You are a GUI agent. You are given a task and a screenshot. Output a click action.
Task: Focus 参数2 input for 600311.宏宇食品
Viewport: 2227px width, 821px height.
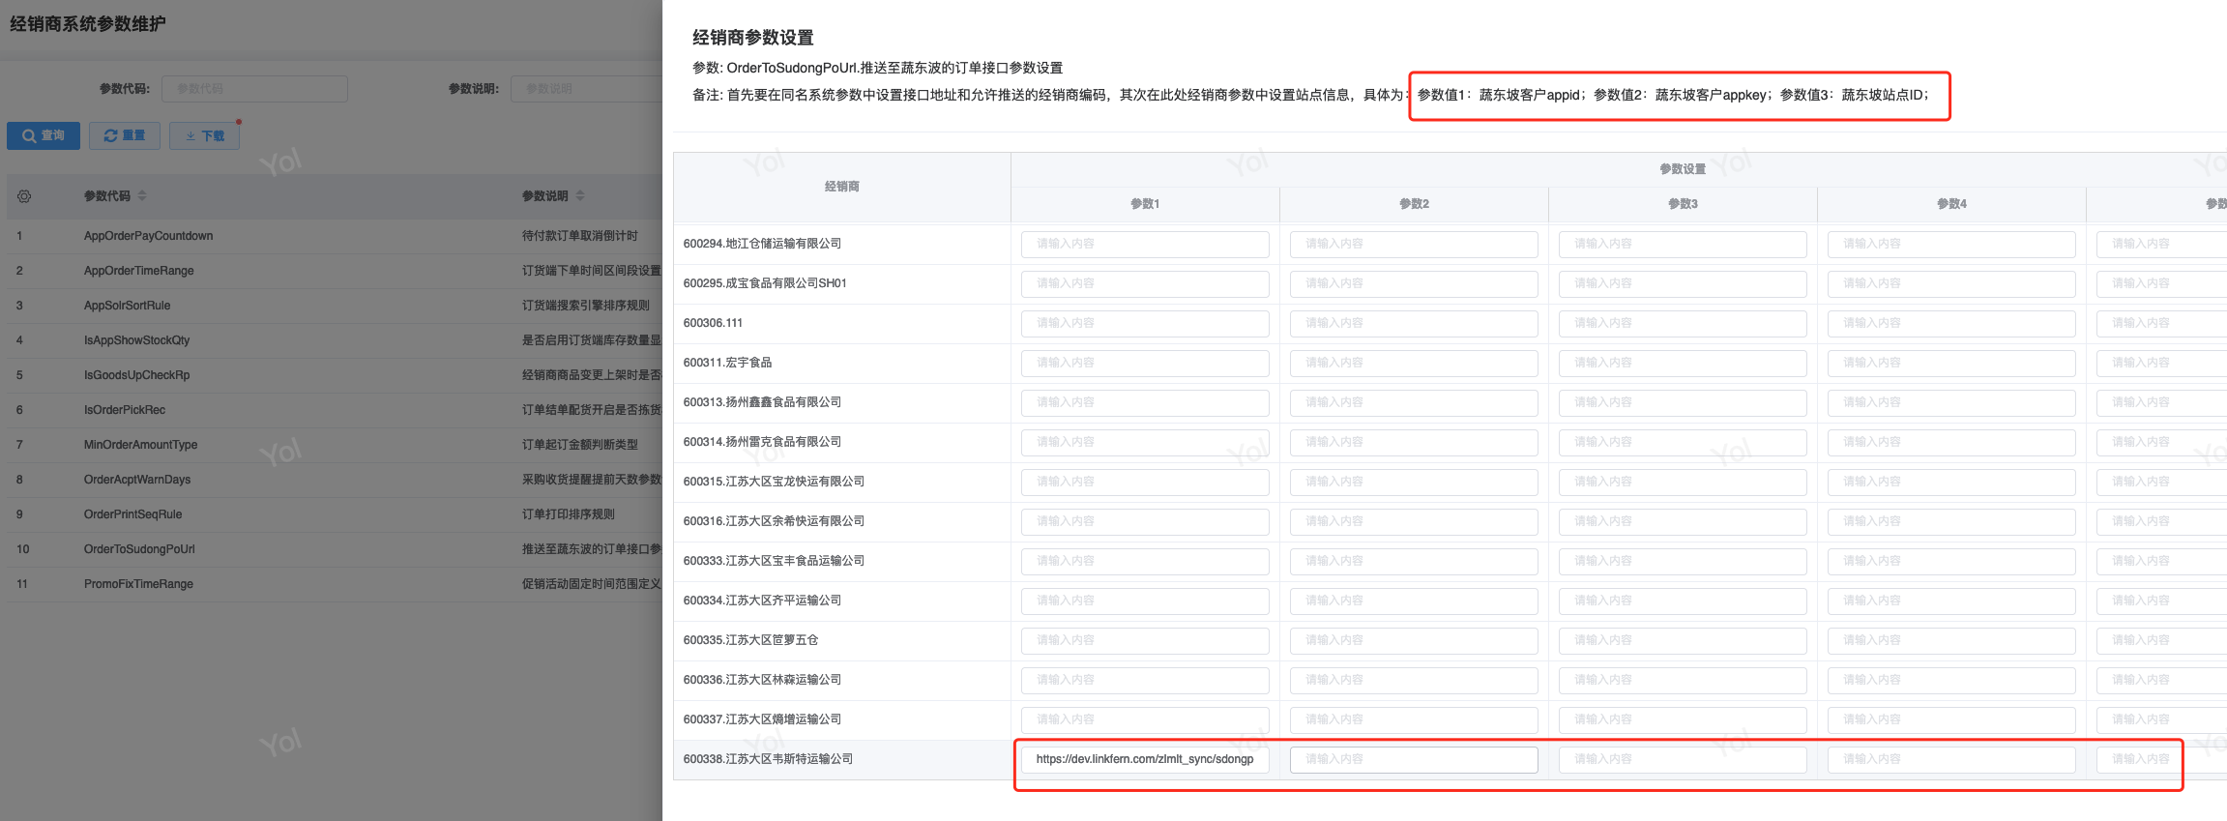[1414, 363]
